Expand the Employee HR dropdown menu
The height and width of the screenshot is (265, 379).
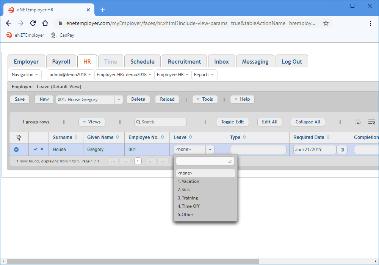173,75
